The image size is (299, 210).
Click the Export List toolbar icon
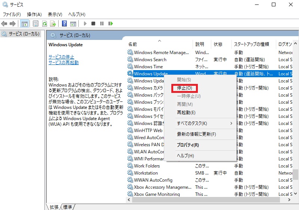[x=53, y=23]
